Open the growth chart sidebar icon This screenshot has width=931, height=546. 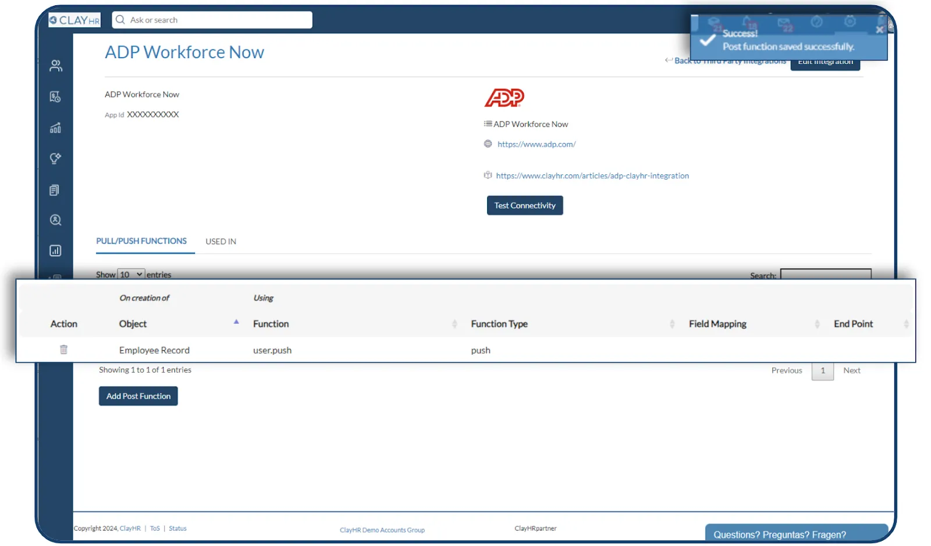(55, 128)
